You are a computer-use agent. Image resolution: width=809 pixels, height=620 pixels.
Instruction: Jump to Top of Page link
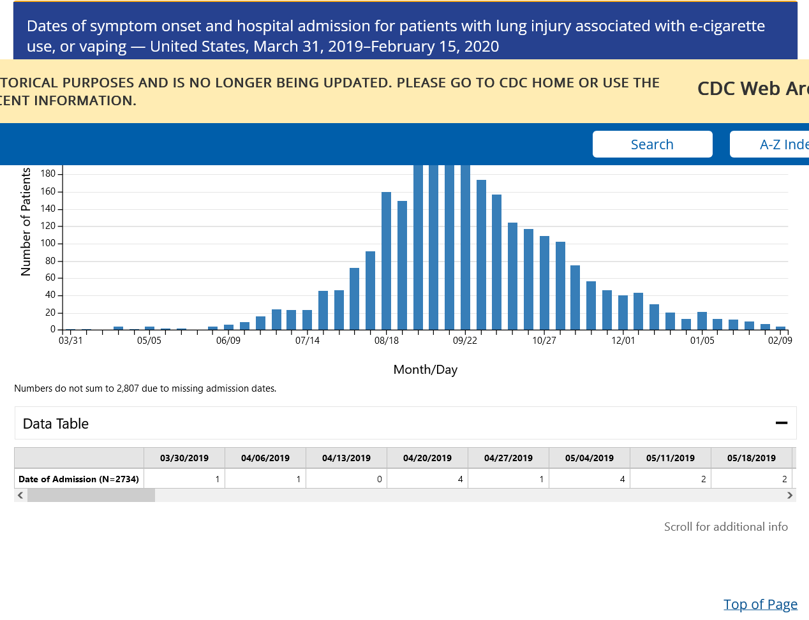760,604
